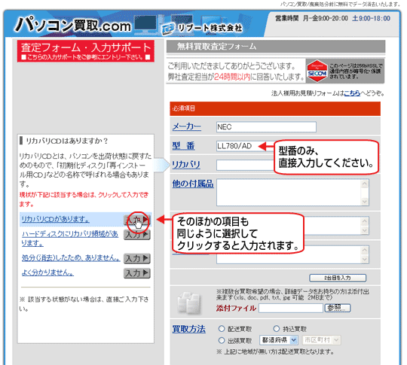Click the リブート株式会社 company logo
This screenshot has height=365, width=407.
coord(202,29)
